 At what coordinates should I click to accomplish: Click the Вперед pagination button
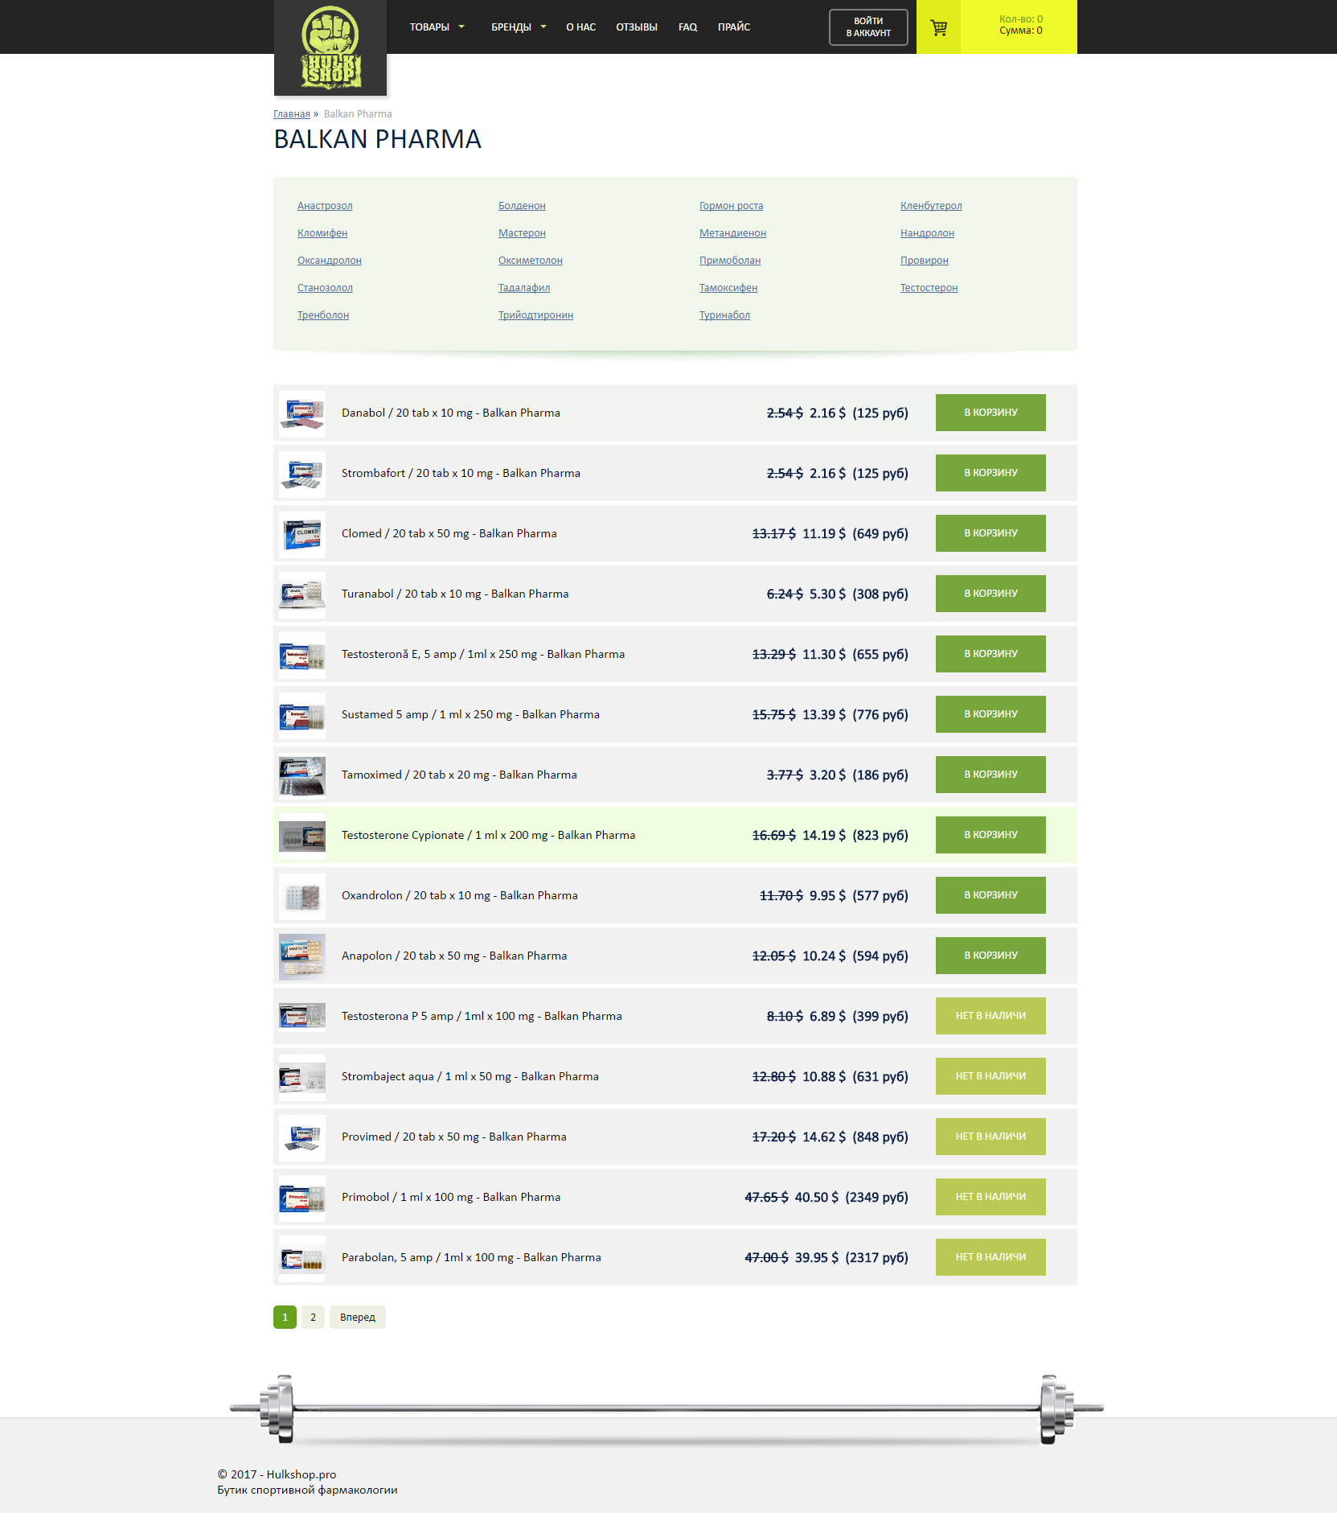coord(357,1318)
